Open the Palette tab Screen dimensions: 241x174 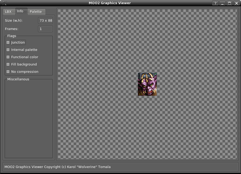click(x=36, y=12)
